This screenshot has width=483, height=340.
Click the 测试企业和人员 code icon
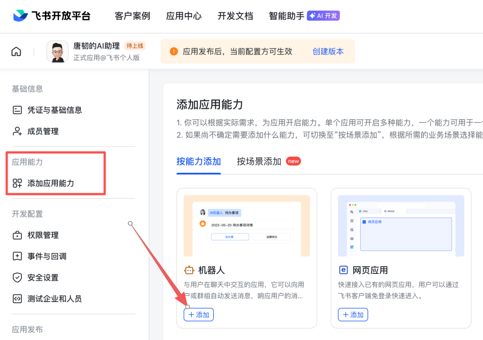point(16,298)
